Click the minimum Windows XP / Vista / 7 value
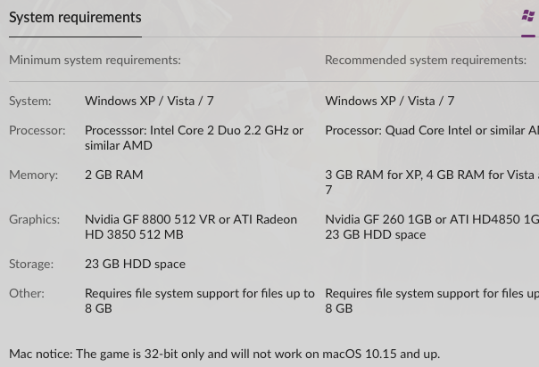The image size is (539, 367). click(149, 101)
